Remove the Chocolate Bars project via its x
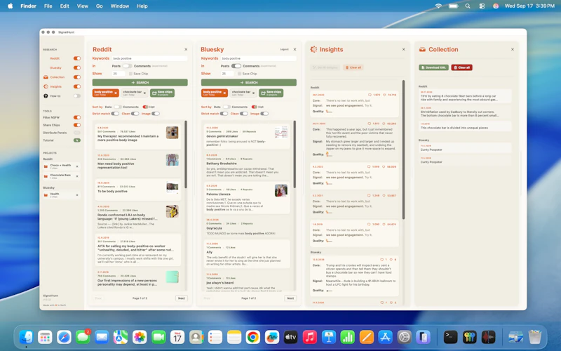The image size is (561, 351). click(77, 176)
